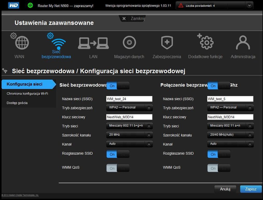This screenshot has width=263, height=200.
Task: Click the Zapisz save button
Action: [x=251, y=189]
